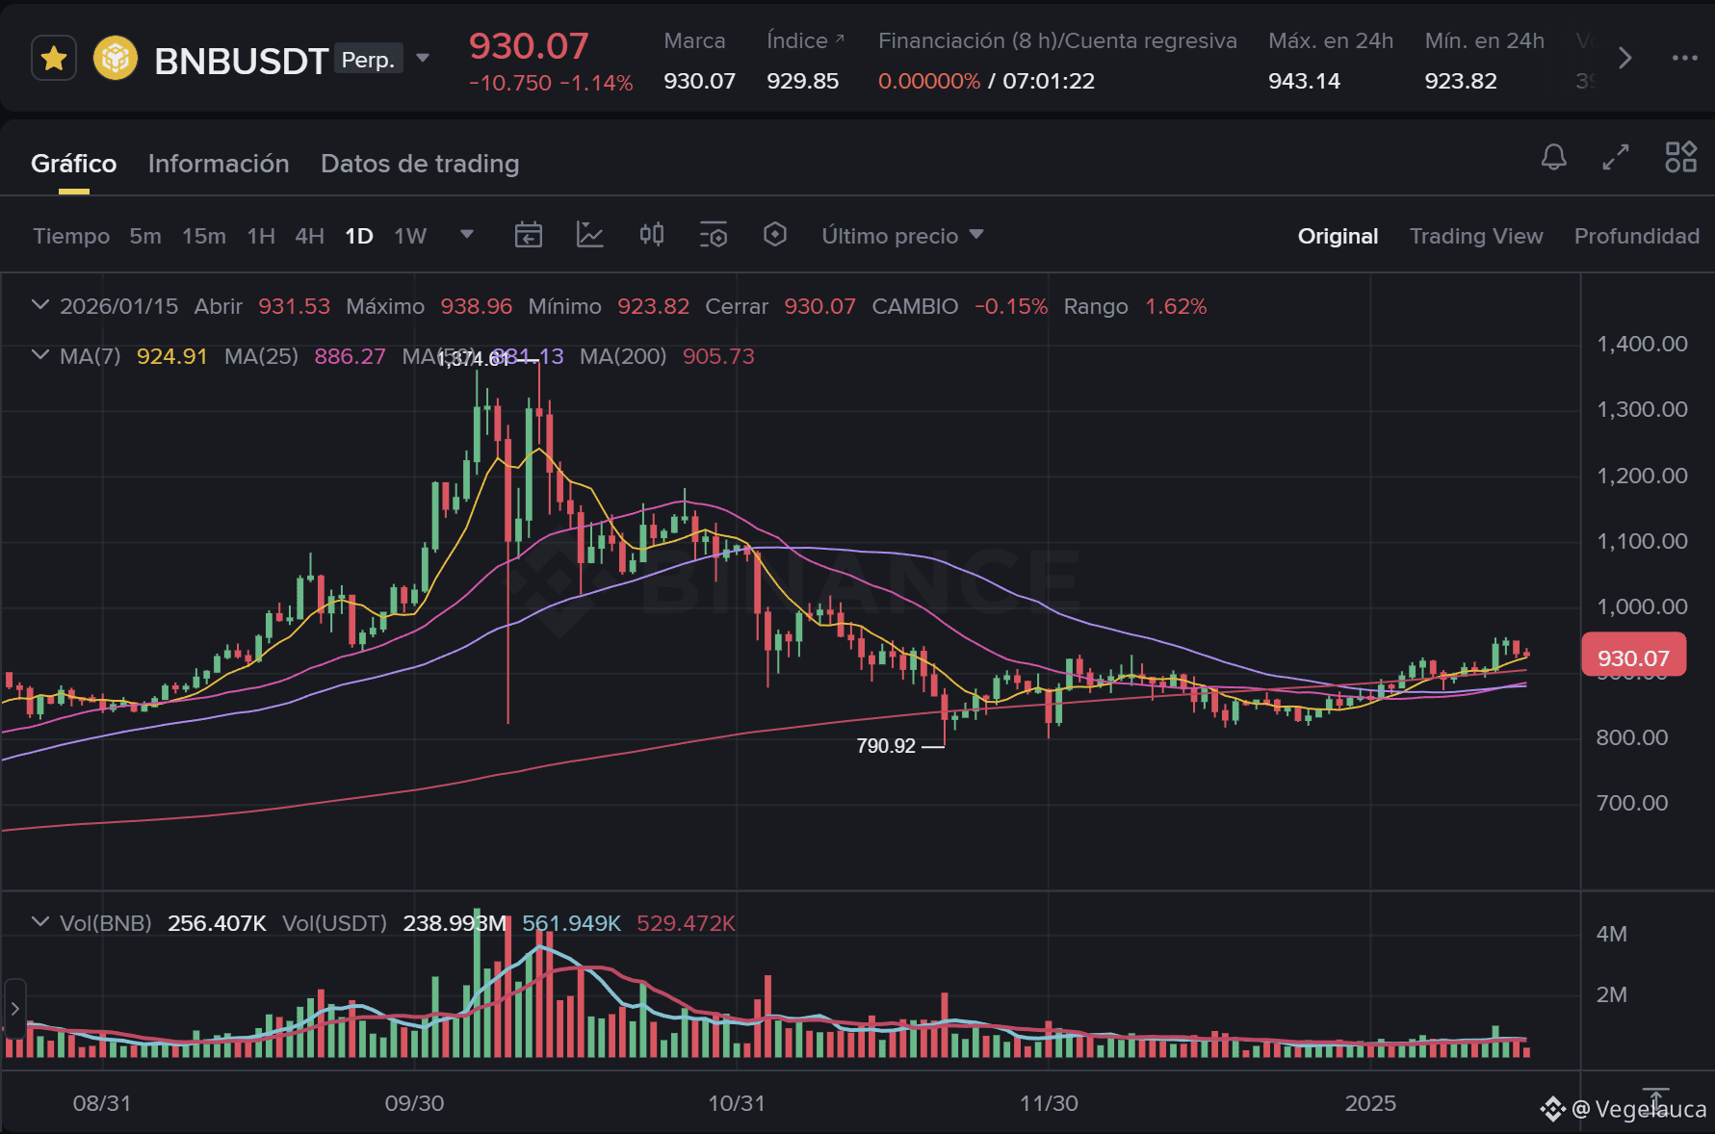Switch to the Trading View chart
The height and width of the screenshot is (1134, 1715).
click(1476, 236)
